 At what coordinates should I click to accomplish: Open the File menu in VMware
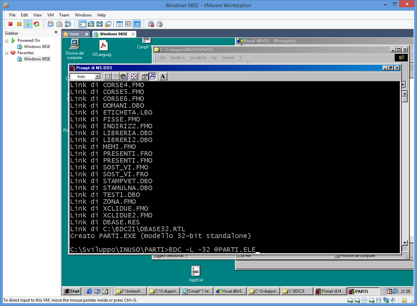(x=12, y=15)
